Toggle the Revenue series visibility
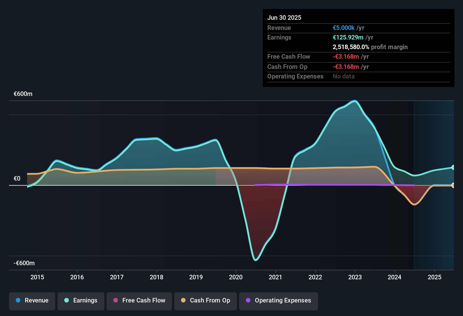The width and height of the screenshot is (463, 316). (32, 300)
